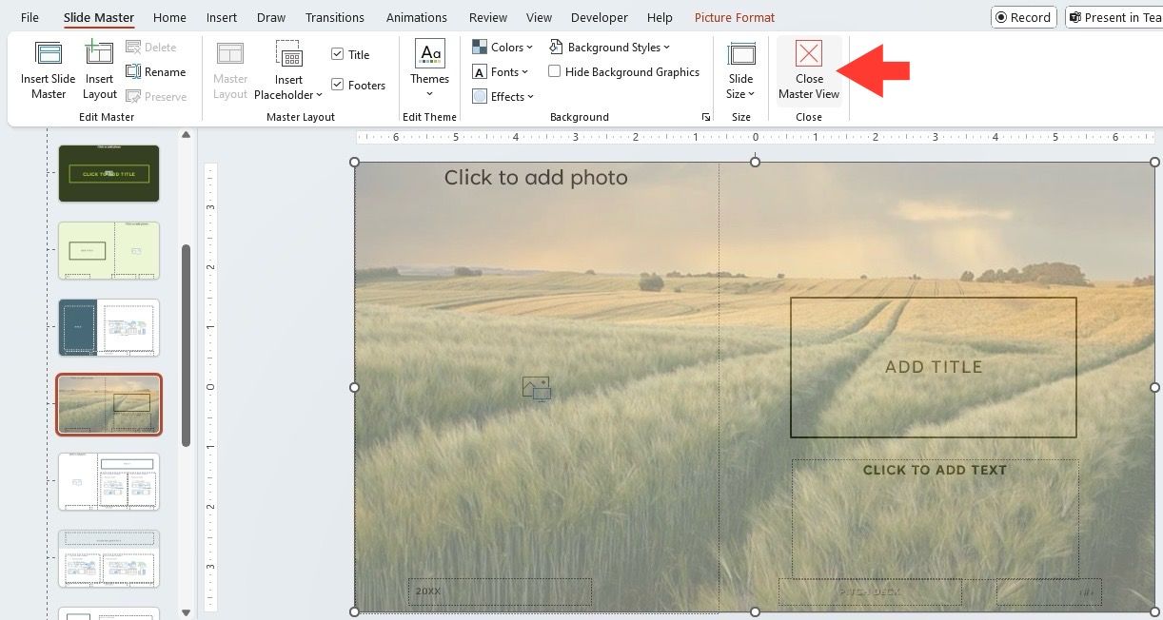Click thumbnail pane scroll down arrow
1163x620 pixels.
click(x=186, y=612)
